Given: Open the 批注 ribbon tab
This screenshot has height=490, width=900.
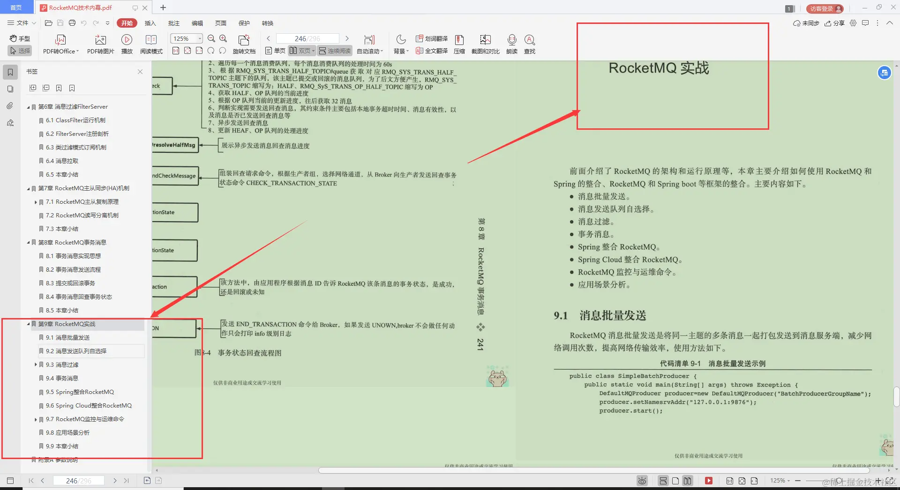Looking at the screenshot, I should (174, 23).
